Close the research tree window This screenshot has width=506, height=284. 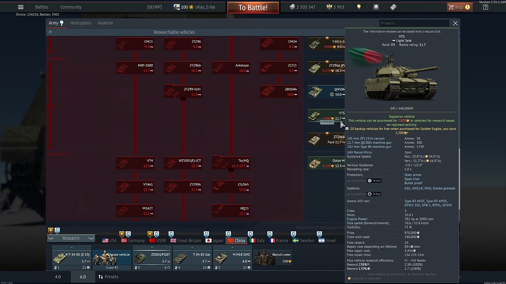pos(455,23)
